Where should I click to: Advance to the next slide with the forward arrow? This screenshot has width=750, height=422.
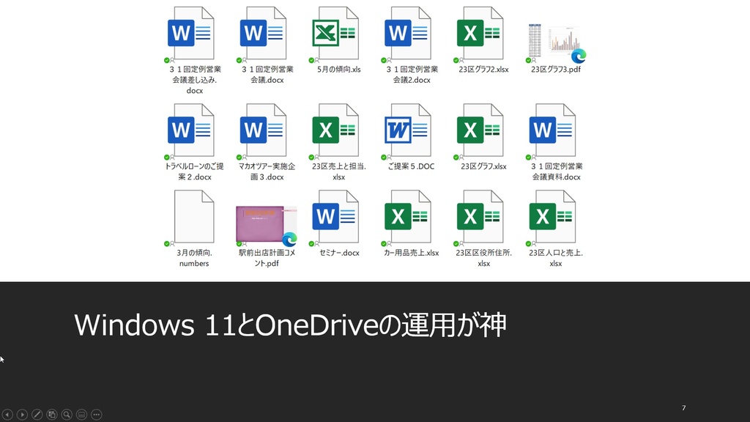click(x=22, y=415)
